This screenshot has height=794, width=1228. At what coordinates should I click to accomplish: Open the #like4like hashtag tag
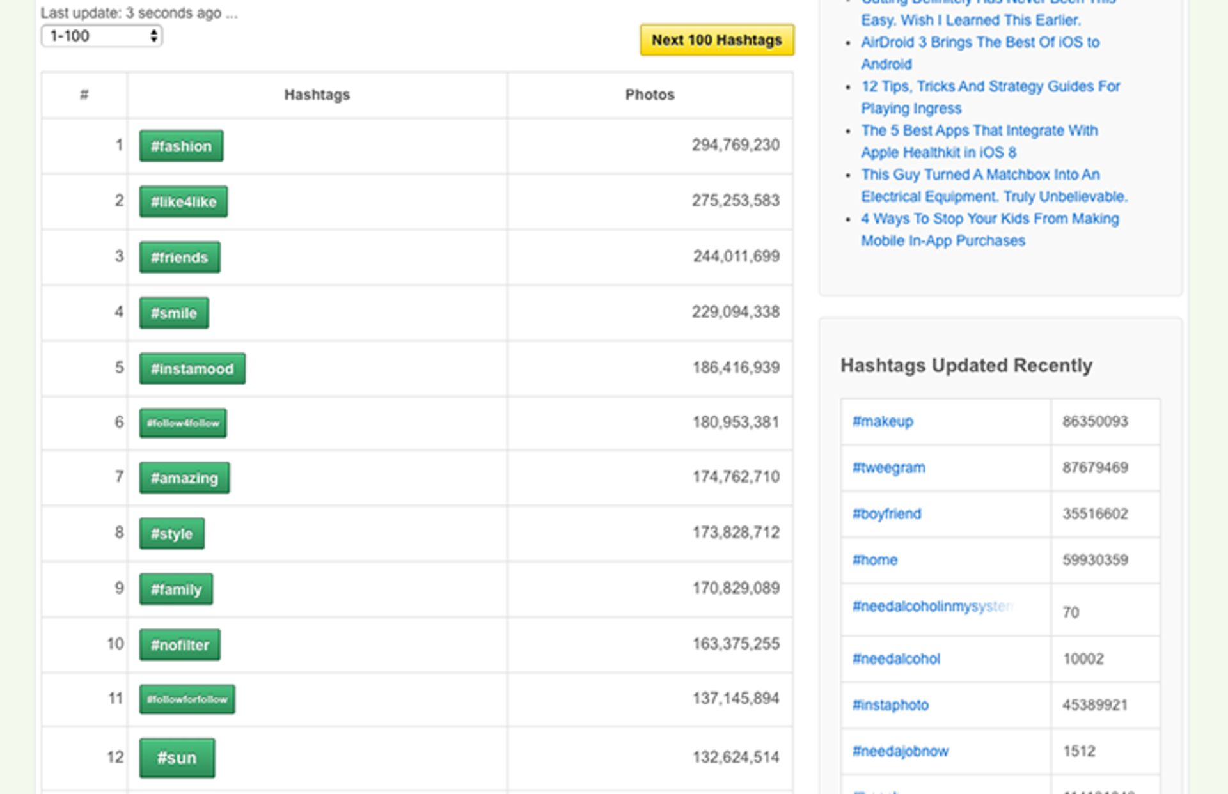(x=183, y=202)
